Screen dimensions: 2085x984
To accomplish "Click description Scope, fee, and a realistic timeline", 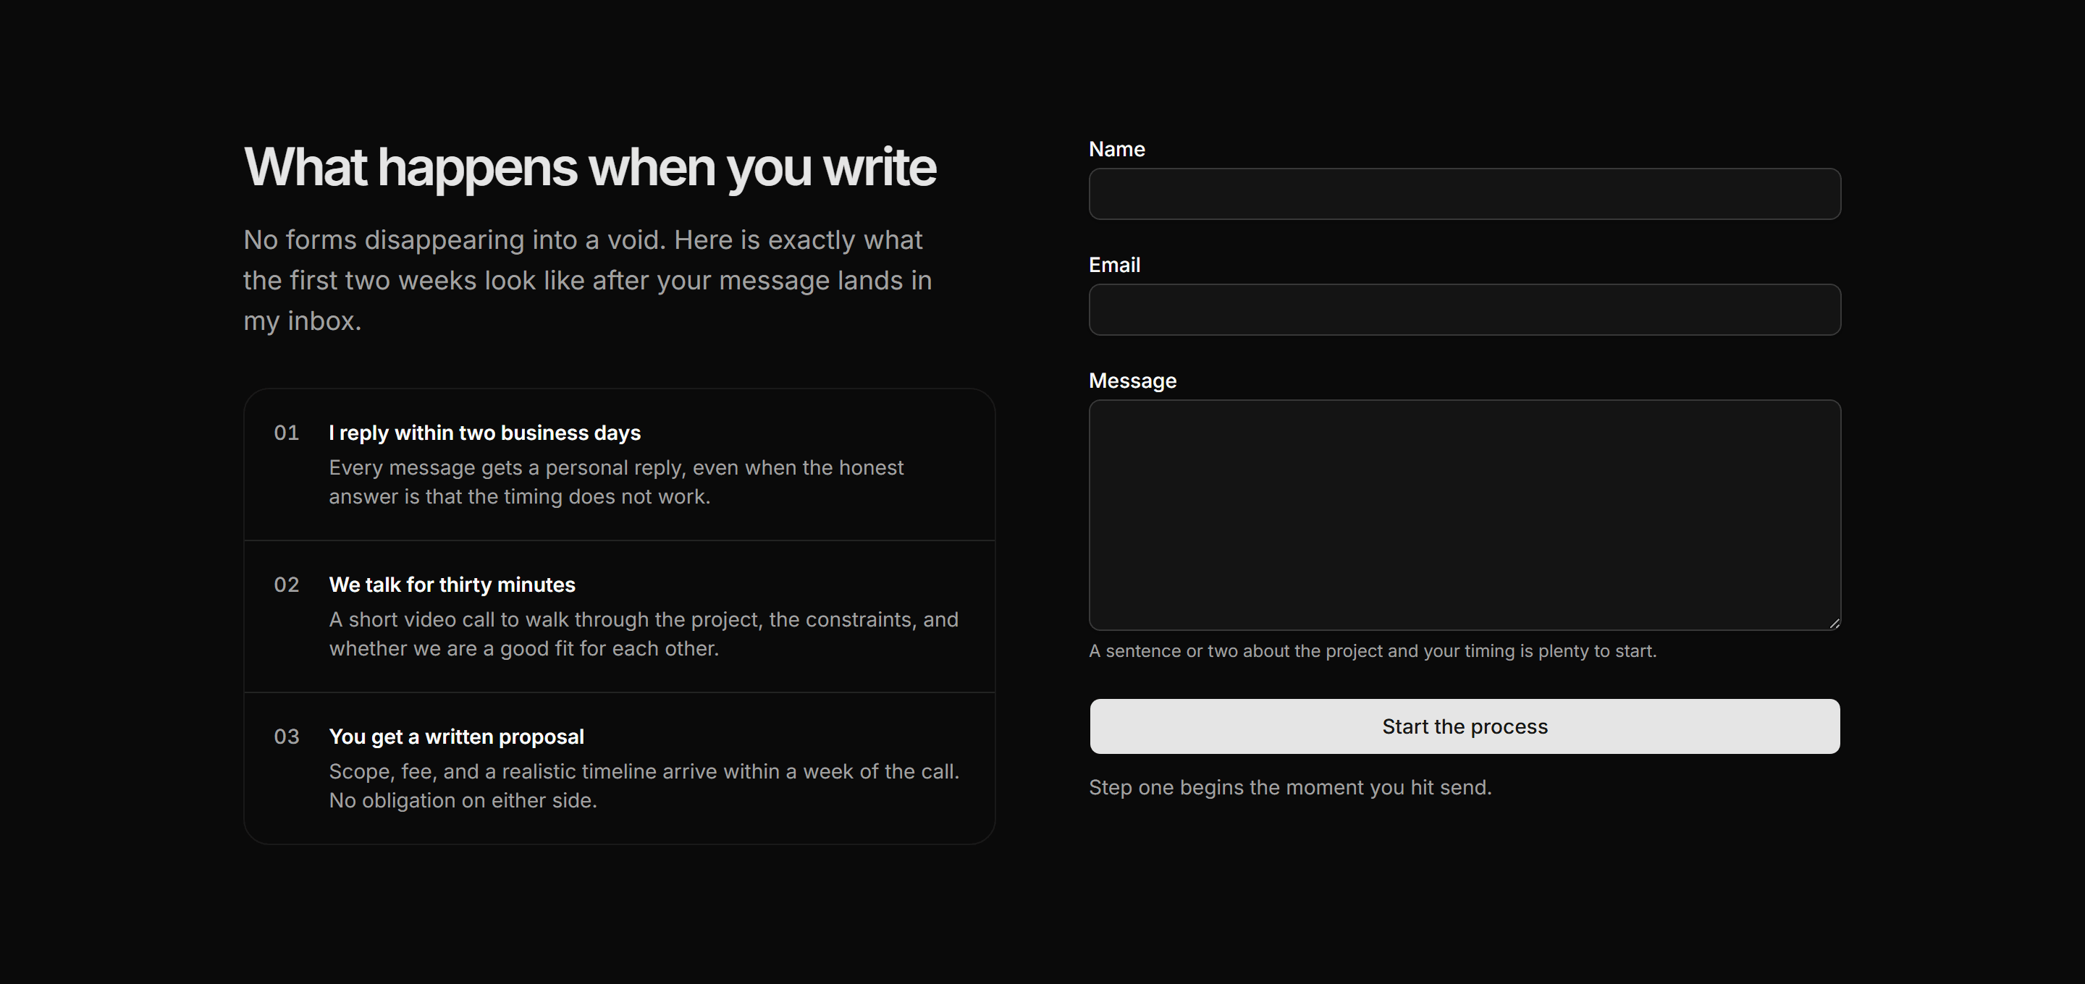I will click(x=644, y=786).
